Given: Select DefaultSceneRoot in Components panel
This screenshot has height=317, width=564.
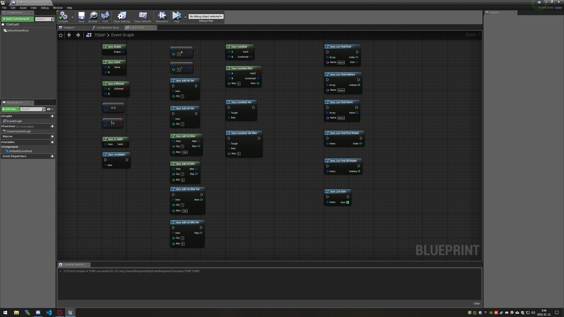Looking at the screenshot, I should (18, 30).
